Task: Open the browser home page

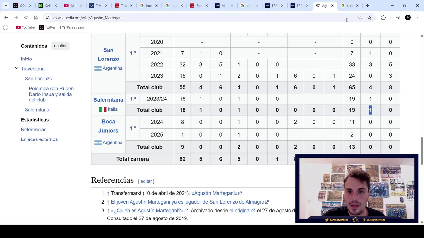Action: pyautogui.click(x=36, y=18)
